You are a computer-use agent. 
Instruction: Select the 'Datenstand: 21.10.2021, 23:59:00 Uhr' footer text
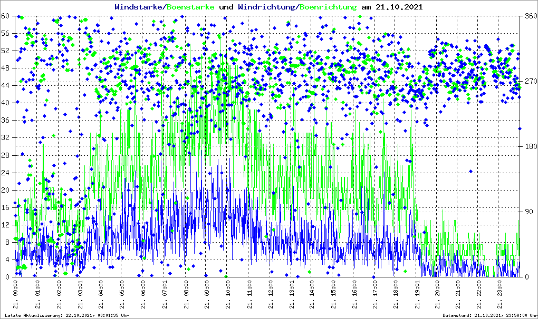[x=489, y=315]
